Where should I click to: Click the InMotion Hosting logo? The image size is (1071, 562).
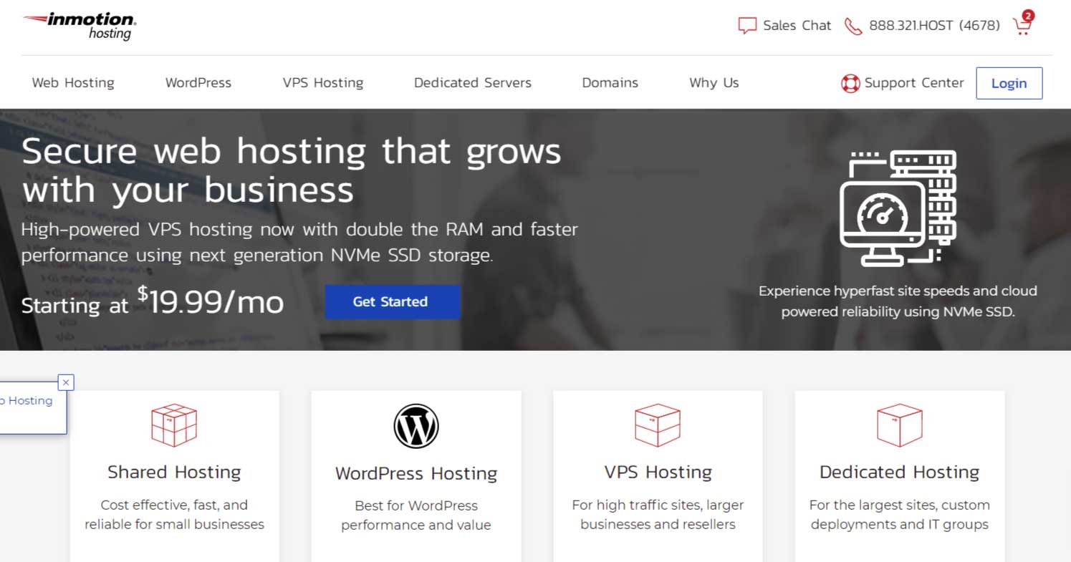click(80, 26)
